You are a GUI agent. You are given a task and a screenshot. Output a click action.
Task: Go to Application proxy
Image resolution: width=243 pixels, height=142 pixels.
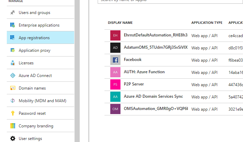tap(40, 50)
